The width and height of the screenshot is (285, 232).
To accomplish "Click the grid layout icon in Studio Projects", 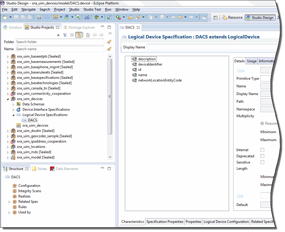I will 72,35.
